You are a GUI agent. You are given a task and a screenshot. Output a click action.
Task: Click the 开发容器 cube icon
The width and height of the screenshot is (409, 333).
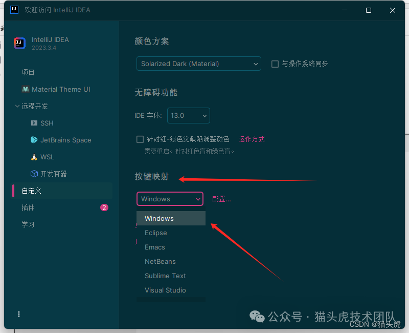(34, 174)
